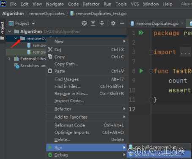Choose Find Usages in context menu
The height and width of the screenshot is (159, 192).
point(87,79)
